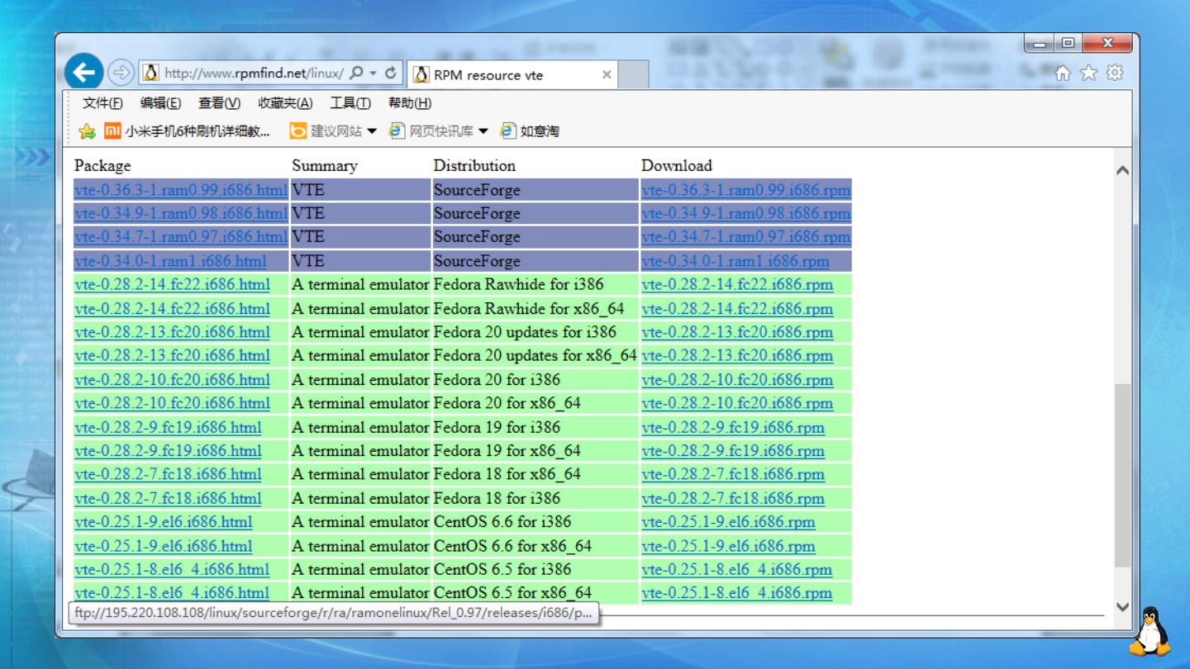Screen dimensions: 1190x669
Task: Click the browser back arrow button
Action: coord(83,73)
